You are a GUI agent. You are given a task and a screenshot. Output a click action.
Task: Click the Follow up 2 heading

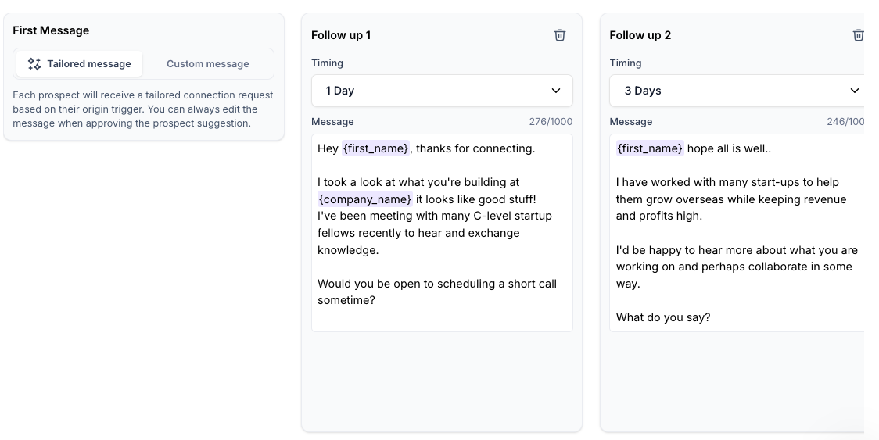[640, 35]
